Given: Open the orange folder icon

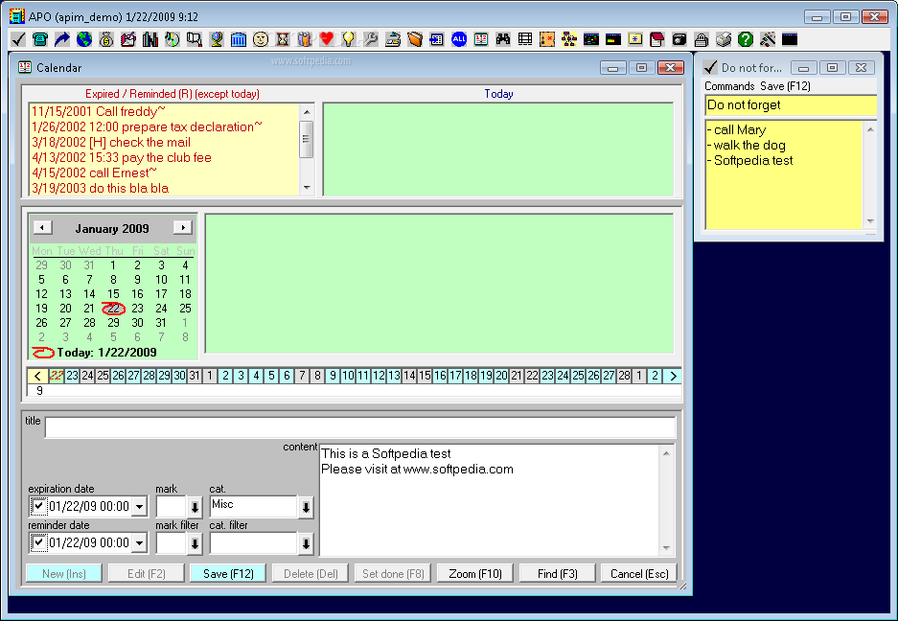Looking at the screenshot, I should point(415,39).
